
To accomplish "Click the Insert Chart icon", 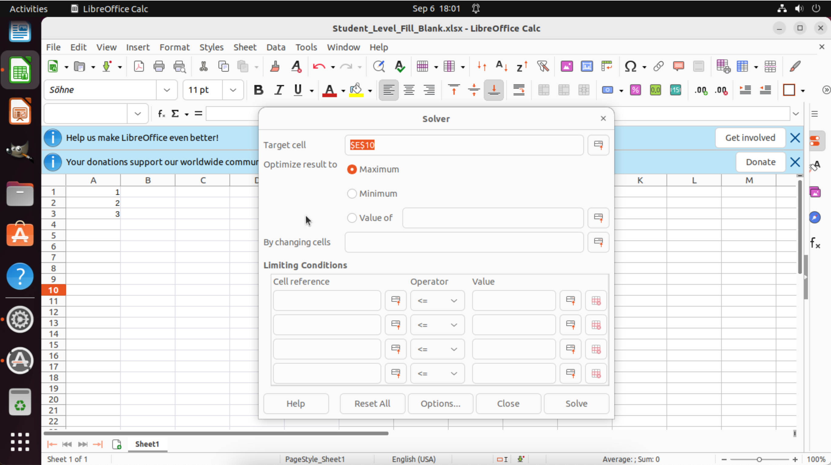I will (x=586, y=66).
